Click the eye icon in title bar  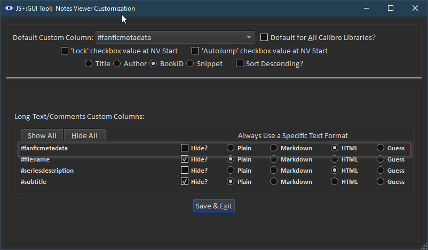click(x=8, y=9)
